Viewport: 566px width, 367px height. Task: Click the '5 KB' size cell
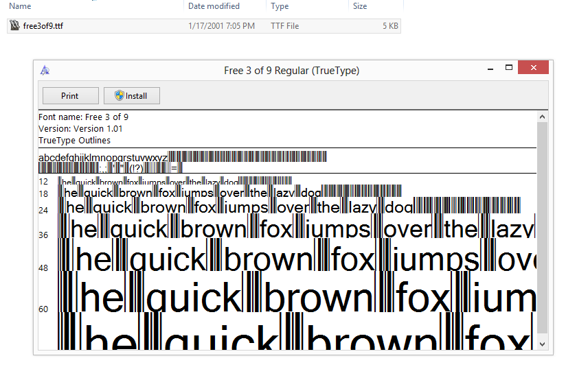pos(390,26)
